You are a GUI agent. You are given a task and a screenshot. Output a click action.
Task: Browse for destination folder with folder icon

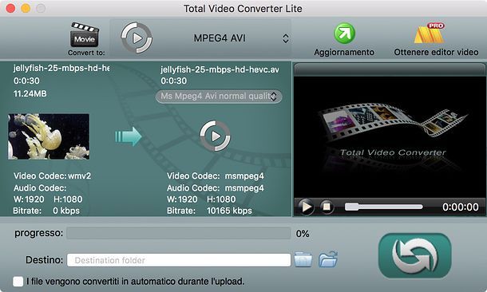303,259
